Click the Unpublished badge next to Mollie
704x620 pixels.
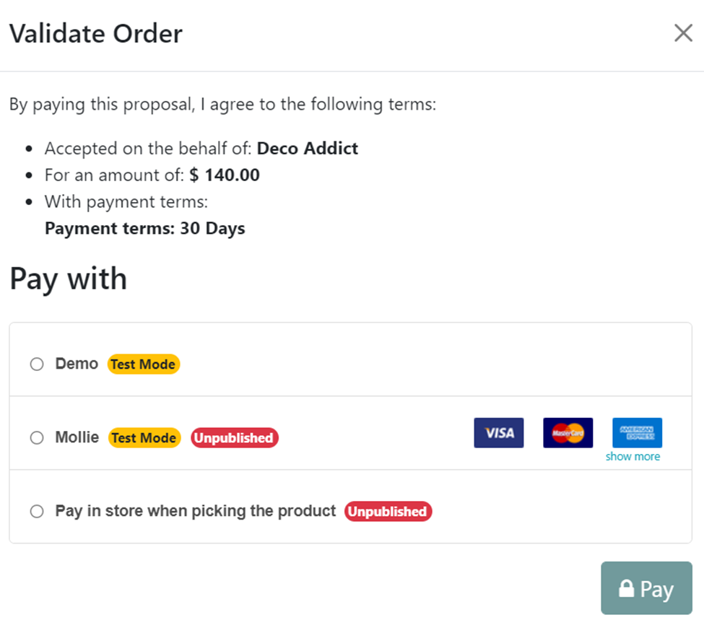click(234, 438)
